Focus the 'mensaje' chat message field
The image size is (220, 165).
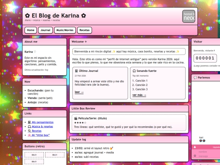pyautogui.click(x=209, y=156)
